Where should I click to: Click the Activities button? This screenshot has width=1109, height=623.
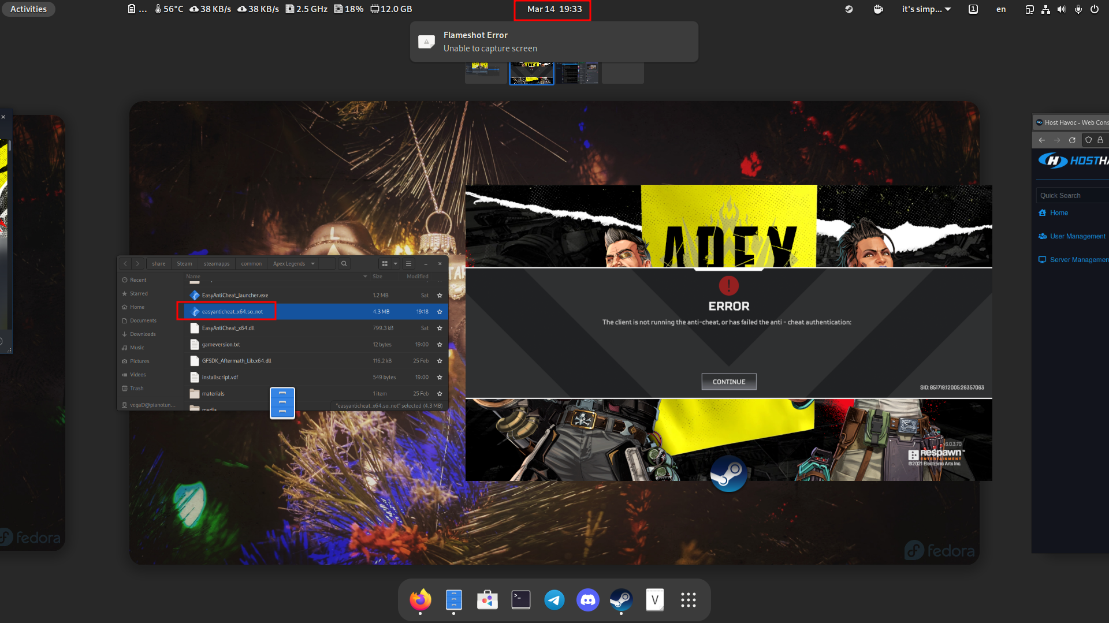28,9
